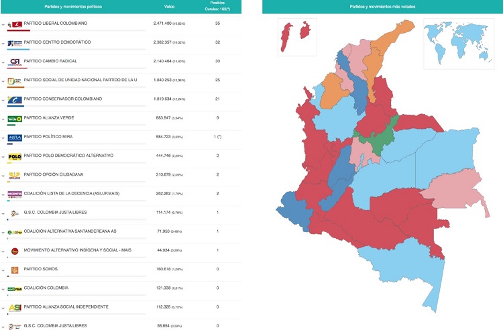This screenshot has width=503, height=330.
Task: Select the world map inset thumbnail
Action: coord(459,44)
